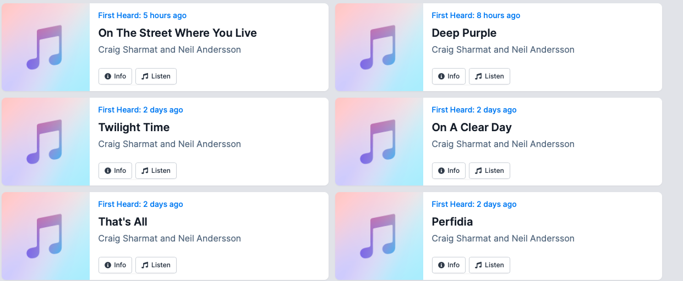
Task: View Info for On A Clear Day
Action: pos(449,171)
